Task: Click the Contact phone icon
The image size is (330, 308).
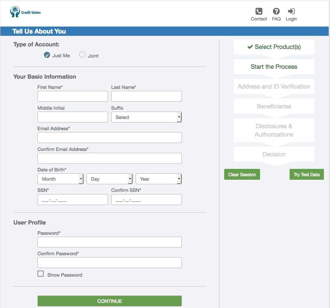Action: coord(258,12)
